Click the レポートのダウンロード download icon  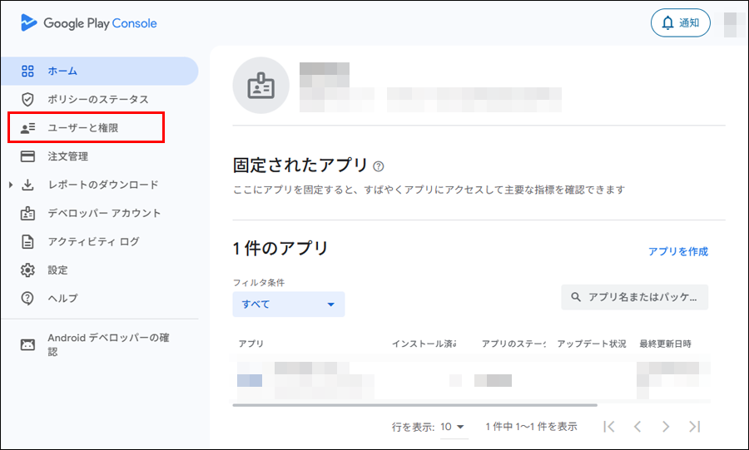pyautogui.click(x=27, y=185)
